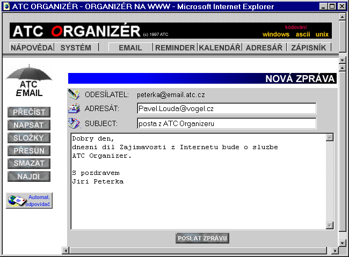Image resolution: width=349 pixels, height=257 pixels.
Task: Click the ATC ORGANIZÉR banner logo
Action: (77, 31)
